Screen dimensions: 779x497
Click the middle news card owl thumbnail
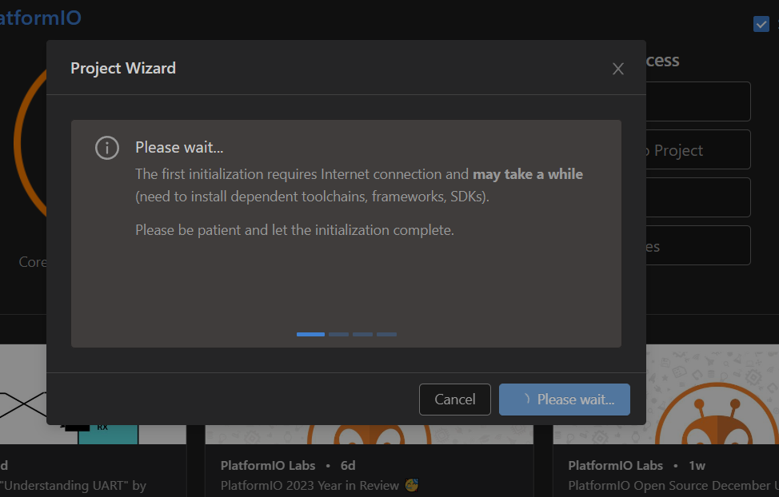click(370, 434)
